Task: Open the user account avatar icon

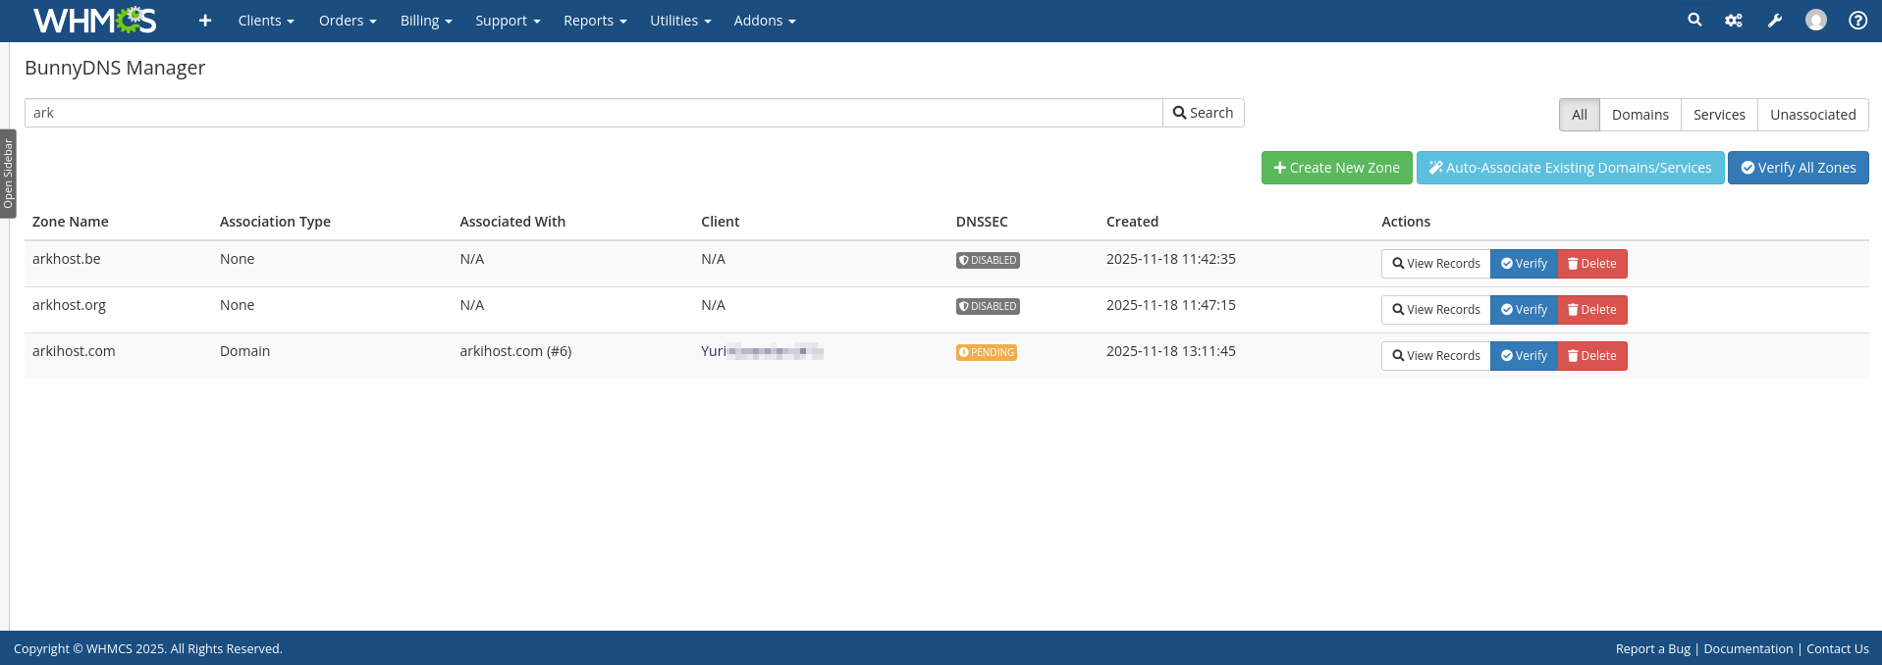Action: tap(1816, 21)
